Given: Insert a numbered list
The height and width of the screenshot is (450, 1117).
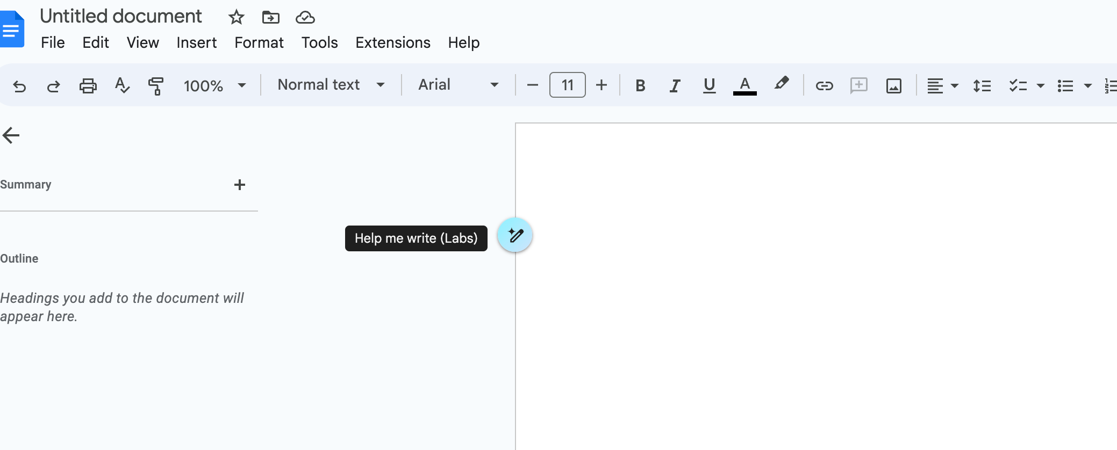Looking at the screenshot, I should (1111, 85).
